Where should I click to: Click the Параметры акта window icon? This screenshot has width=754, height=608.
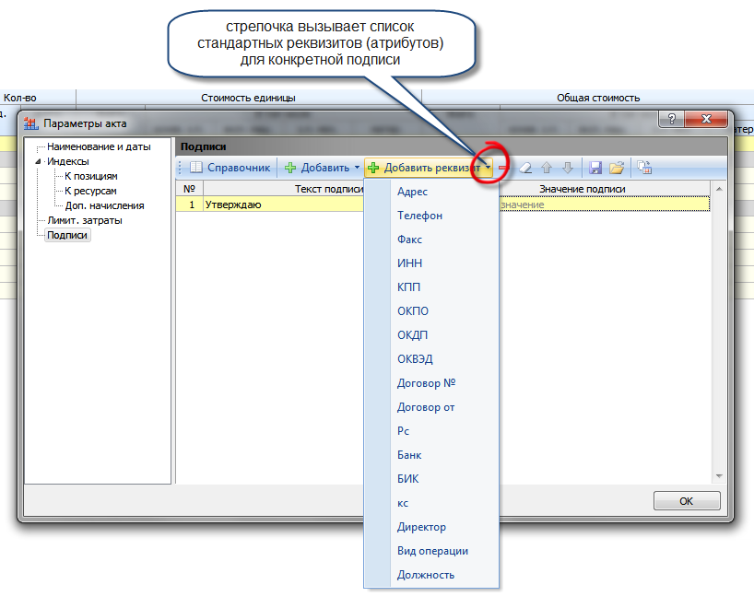[x=30, y=124]
